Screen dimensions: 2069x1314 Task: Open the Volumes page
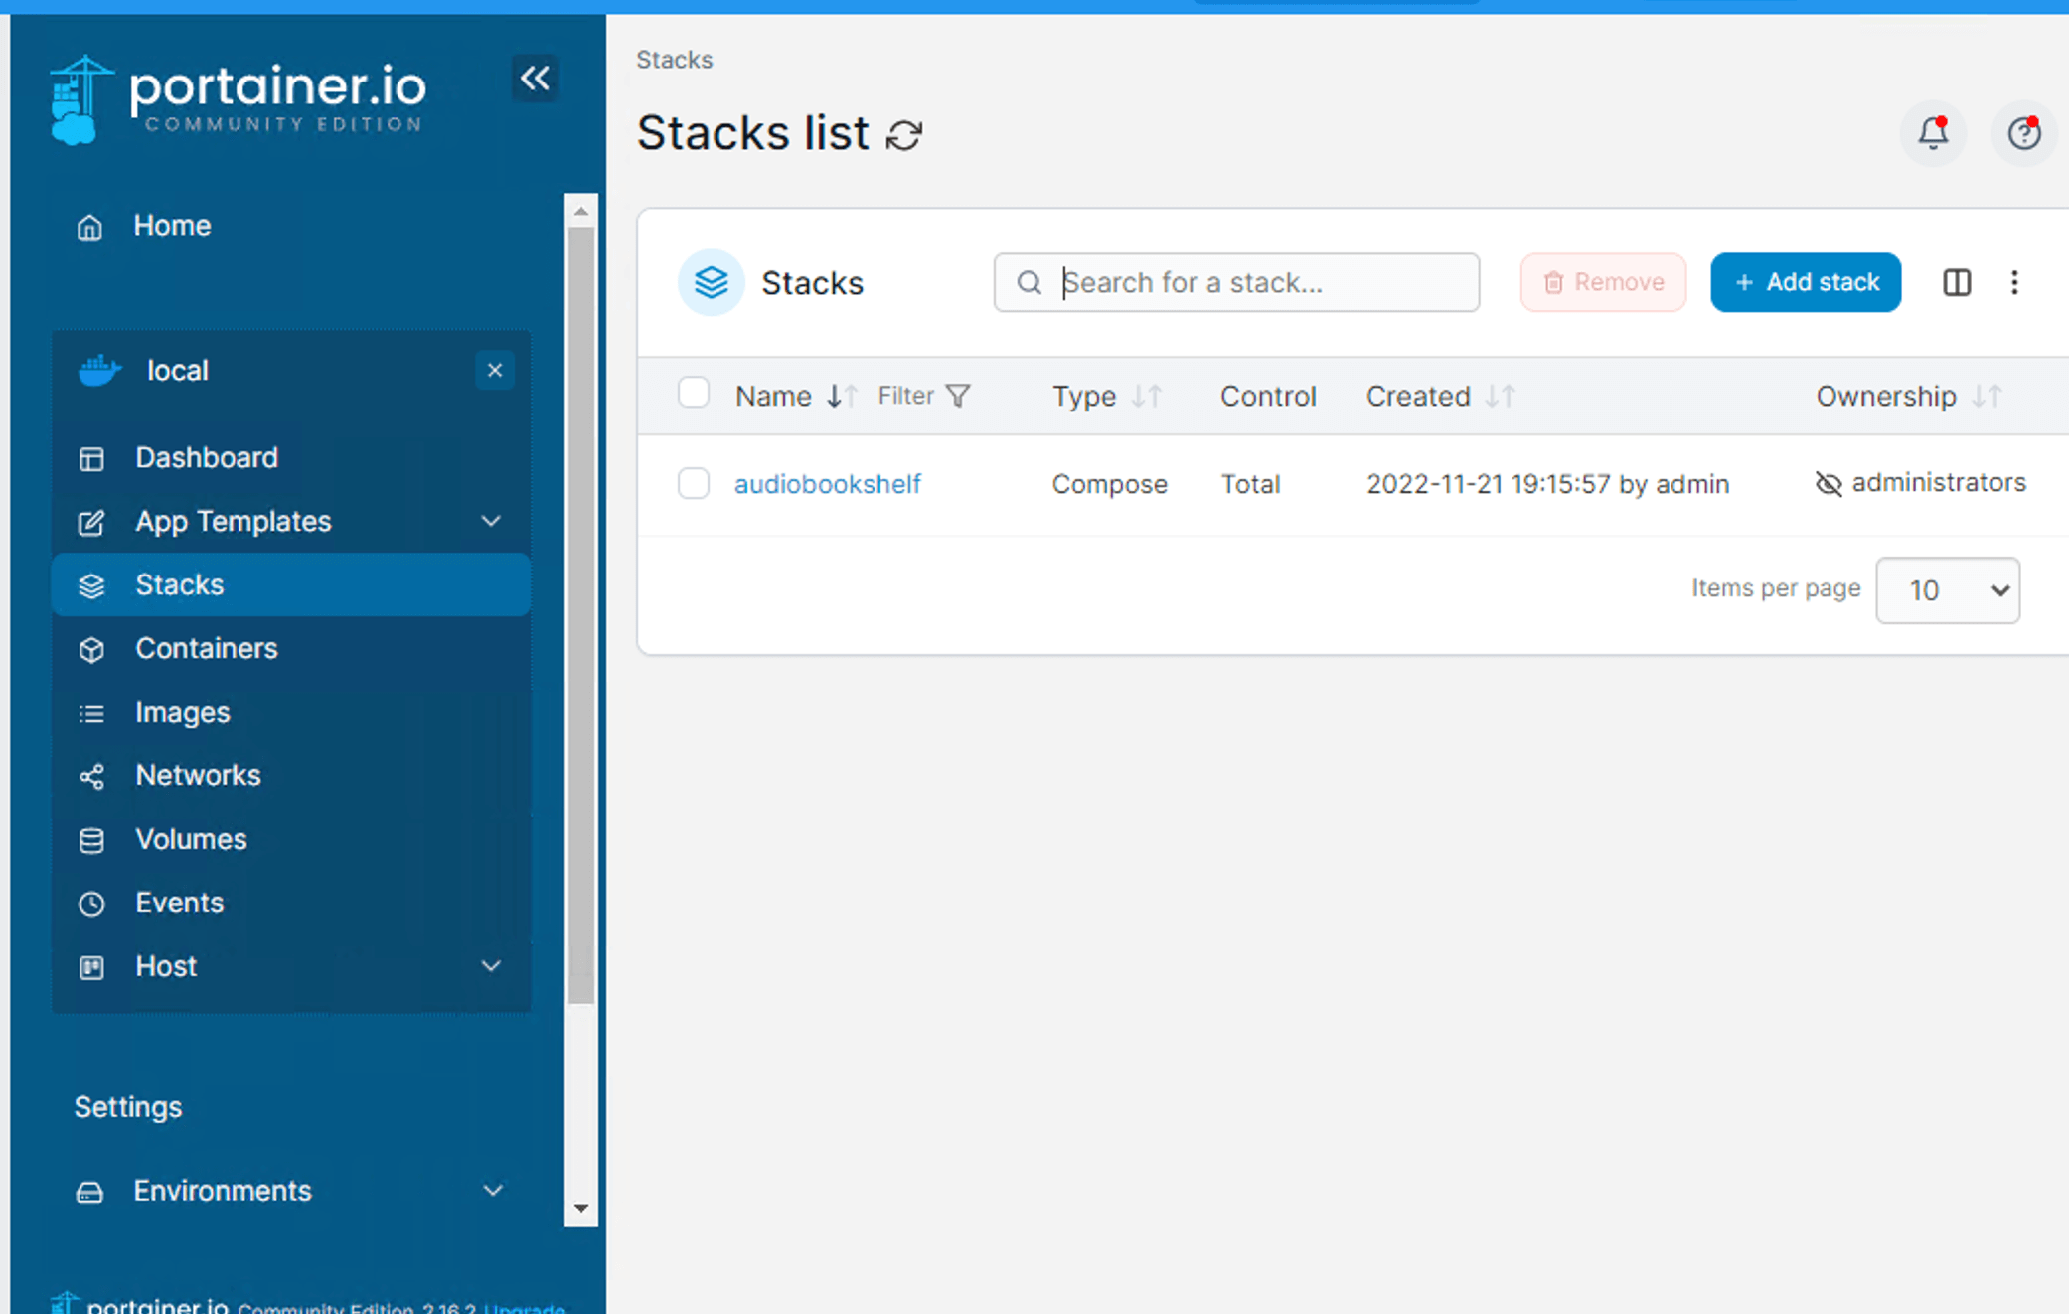pos(191,839)
